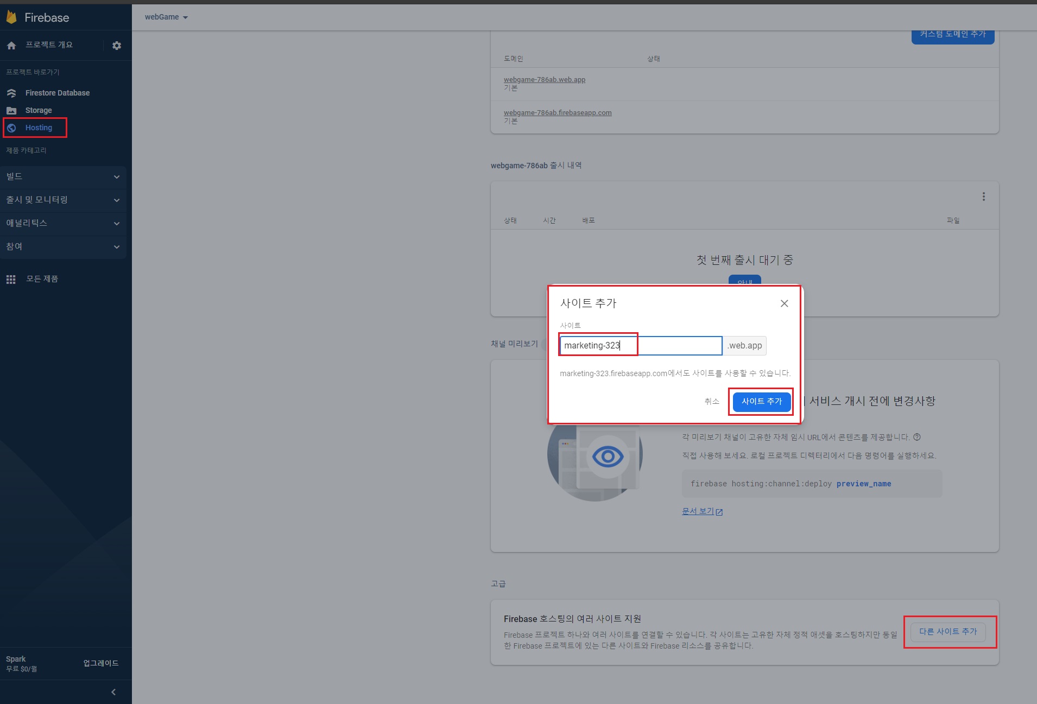
Task: Click the 파일 column header
Action: tap(953, 220)
